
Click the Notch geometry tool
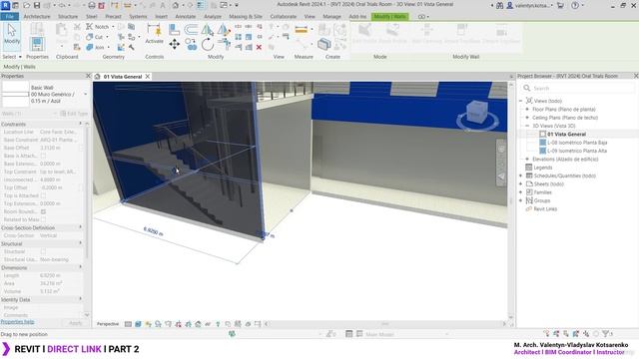coord(98,27)
